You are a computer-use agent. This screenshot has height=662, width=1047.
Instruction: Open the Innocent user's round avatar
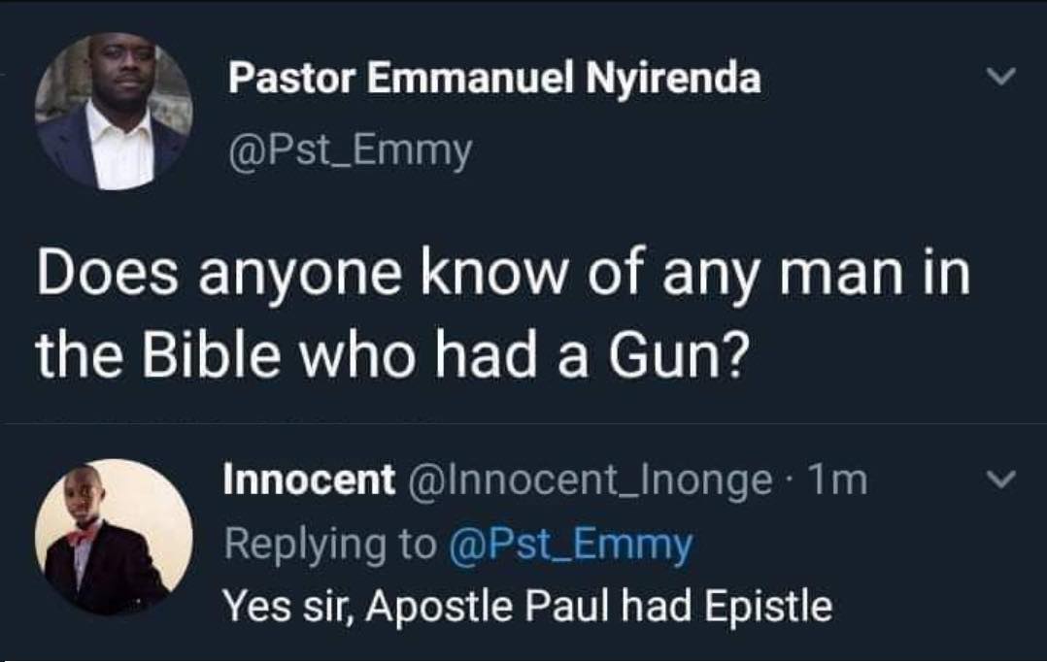pos(114,537)
